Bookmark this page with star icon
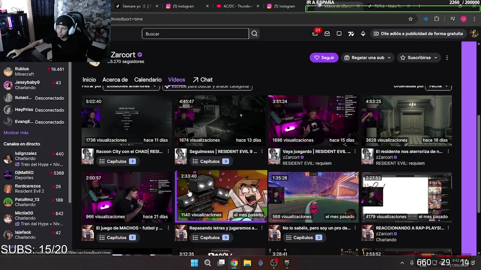This screenshot has width=481, height=270. tap(411, 19)
